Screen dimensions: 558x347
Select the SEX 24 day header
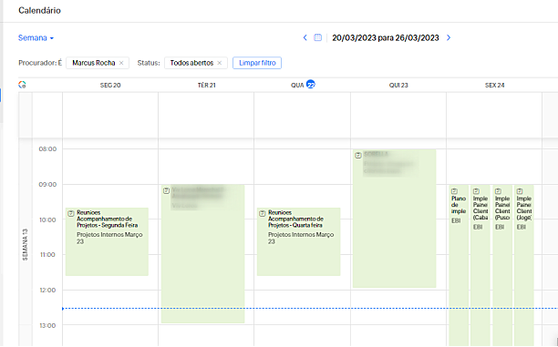coord(495,85)
